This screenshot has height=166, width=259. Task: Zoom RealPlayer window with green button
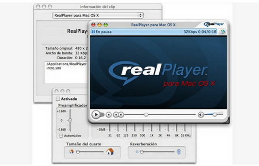[106, 25]
